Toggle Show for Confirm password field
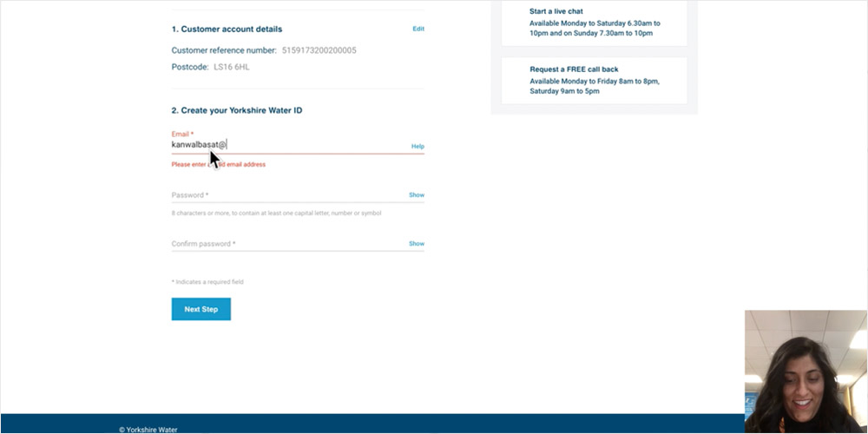The image size is (868, 434). (417, 244)
